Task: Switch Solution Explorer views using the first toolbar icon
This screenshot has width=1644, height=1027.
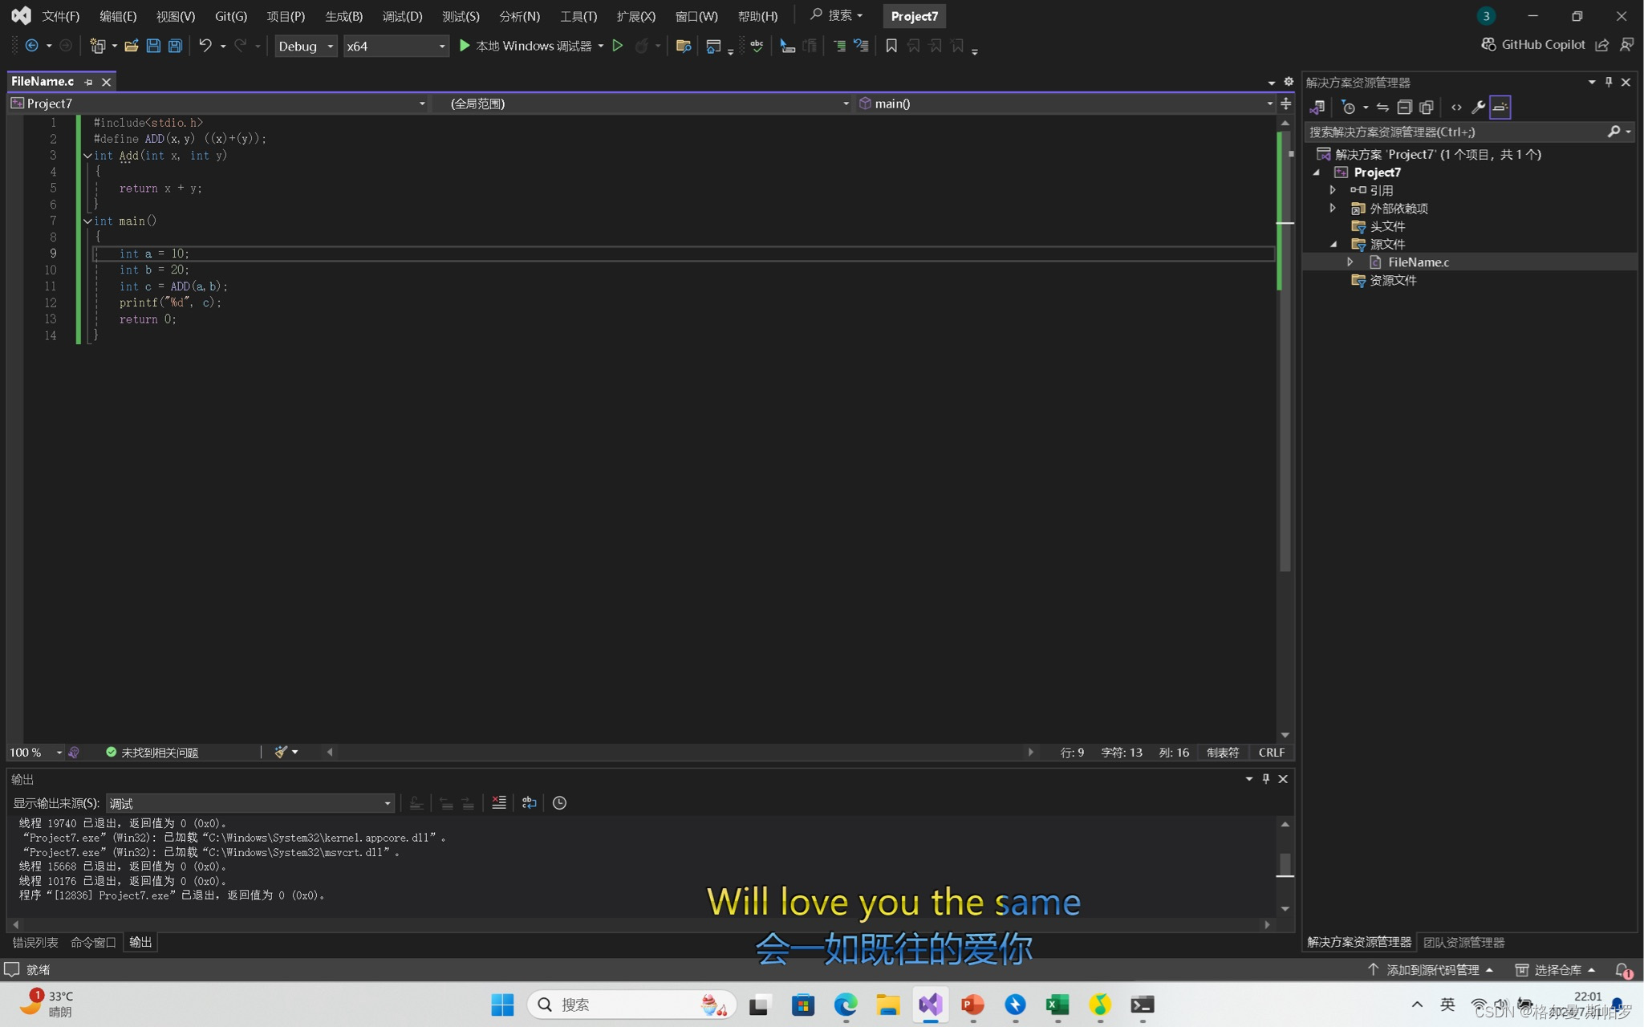Action: point(1317,107)
